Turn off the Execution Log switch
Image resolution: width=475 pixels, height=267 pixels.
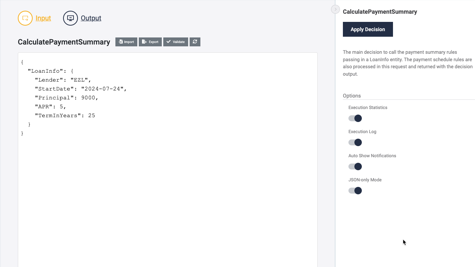click(x=355, y=142)
